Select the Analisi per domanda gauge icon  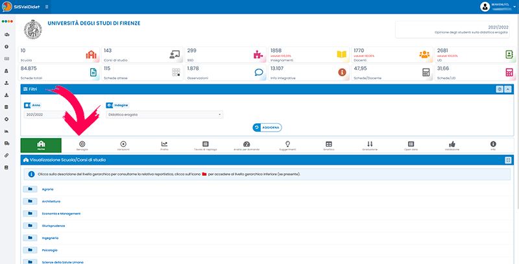pyautogui.click(x=246, y=144)
